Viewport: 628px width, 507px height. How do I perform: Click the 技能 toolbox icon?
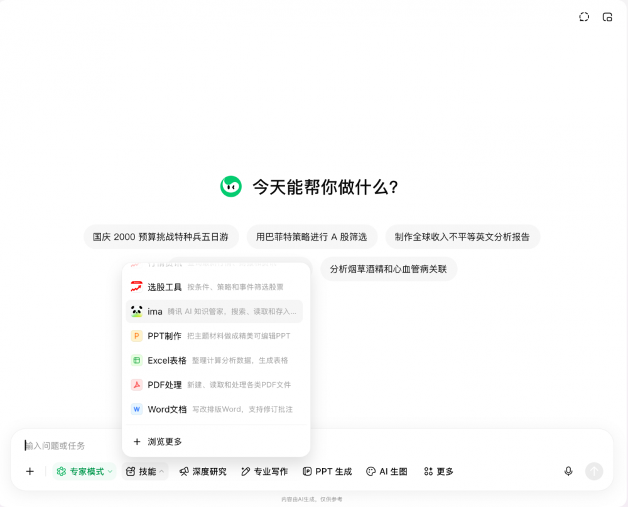click(x=131, y=471)
